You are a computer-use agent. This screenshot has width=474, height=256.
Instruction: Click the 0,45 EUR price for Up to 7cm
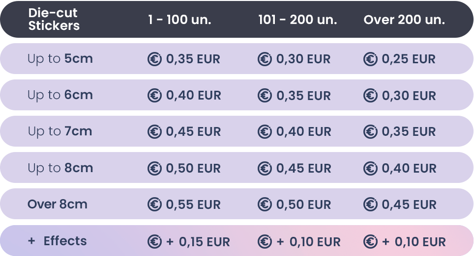193,132
